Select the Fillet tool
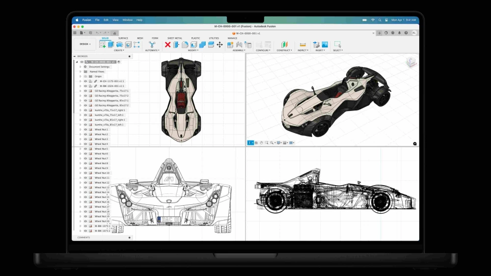The height and width of the screenshot is (276, 491). coord(185,45)
